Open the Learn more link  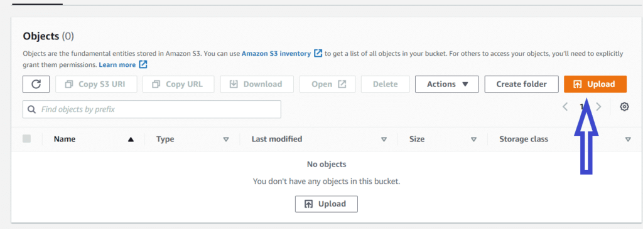117,64
